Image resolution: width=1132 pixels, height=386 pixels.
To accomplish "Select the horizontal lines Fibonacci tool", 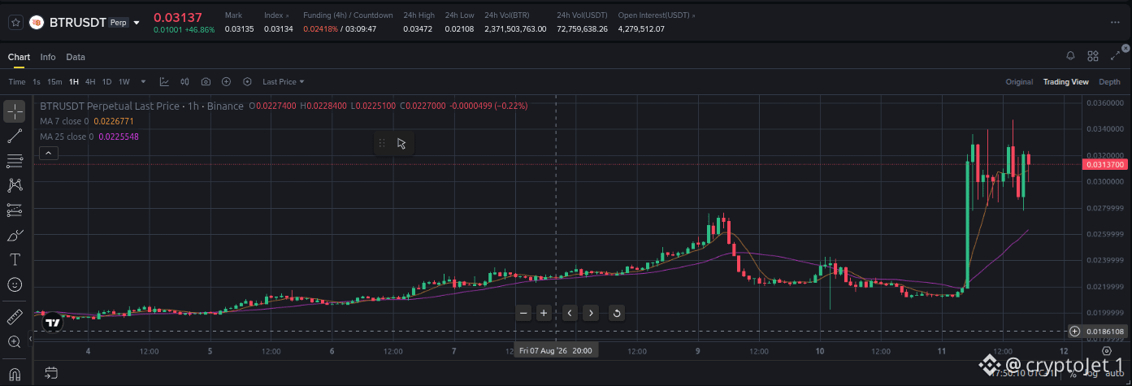I will tap(15, 160).
